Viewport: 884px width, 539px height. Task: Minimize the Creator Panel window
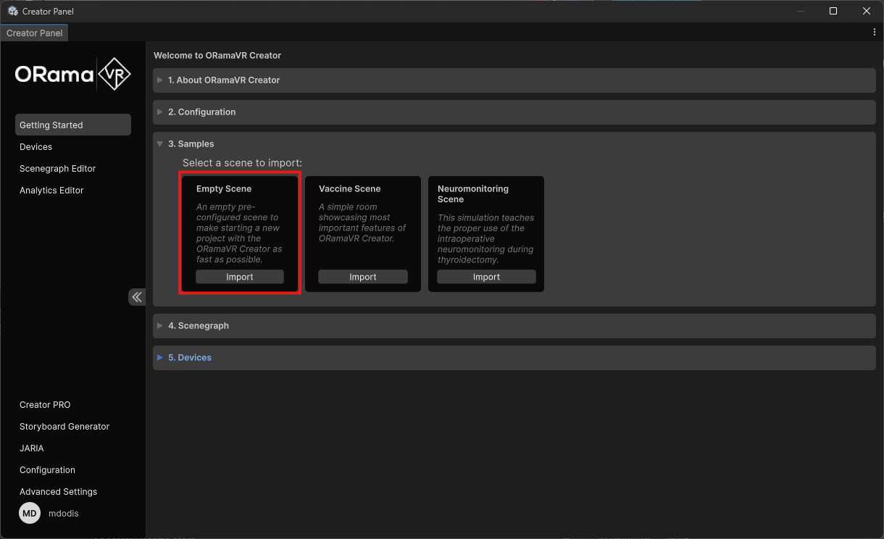(801, 11)
